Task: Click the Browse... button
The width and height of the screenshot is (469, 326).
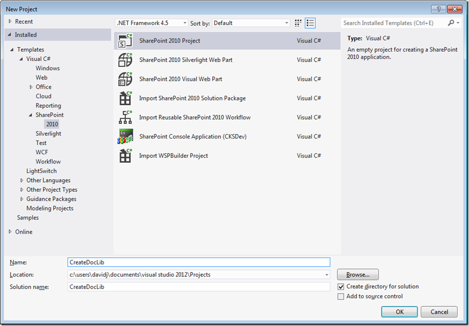Action: [x=358, y=274]
